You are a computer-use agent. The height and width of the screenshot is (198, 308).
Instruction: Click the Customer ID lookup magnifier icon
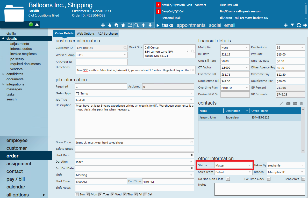tap(125, 48)
